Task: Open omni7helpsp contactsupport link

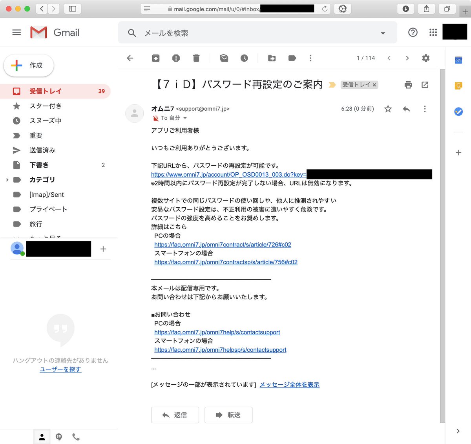Action: (x=220, y=350)
